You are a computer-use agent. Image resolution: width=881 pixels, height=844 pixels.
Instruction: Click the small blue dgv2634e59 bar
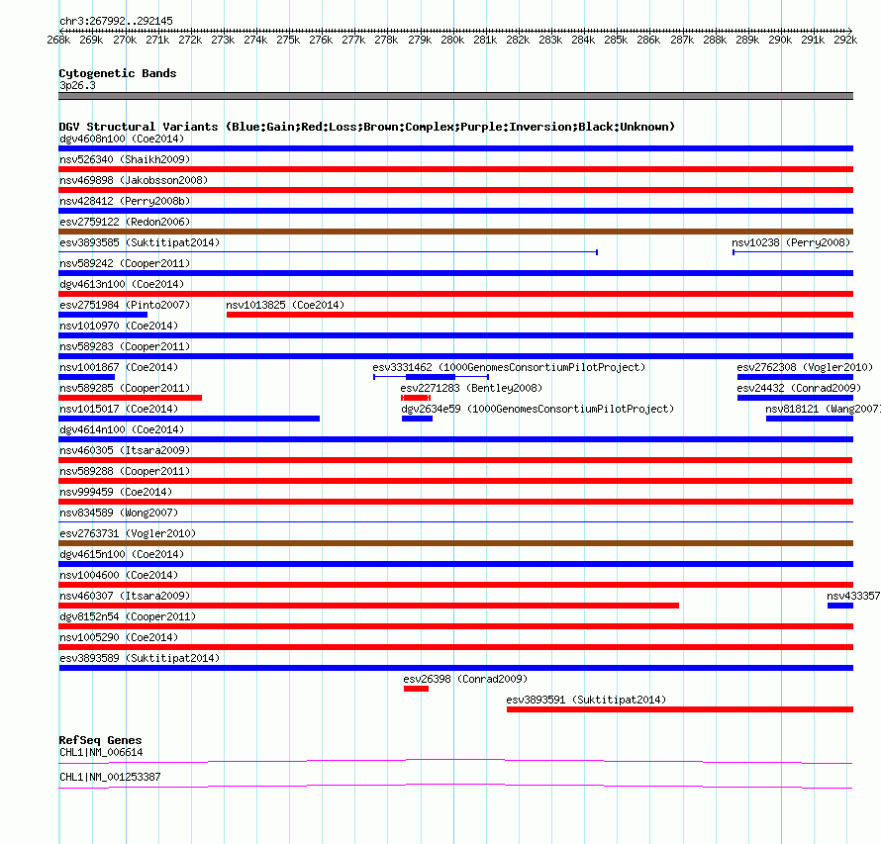(417, 419)
